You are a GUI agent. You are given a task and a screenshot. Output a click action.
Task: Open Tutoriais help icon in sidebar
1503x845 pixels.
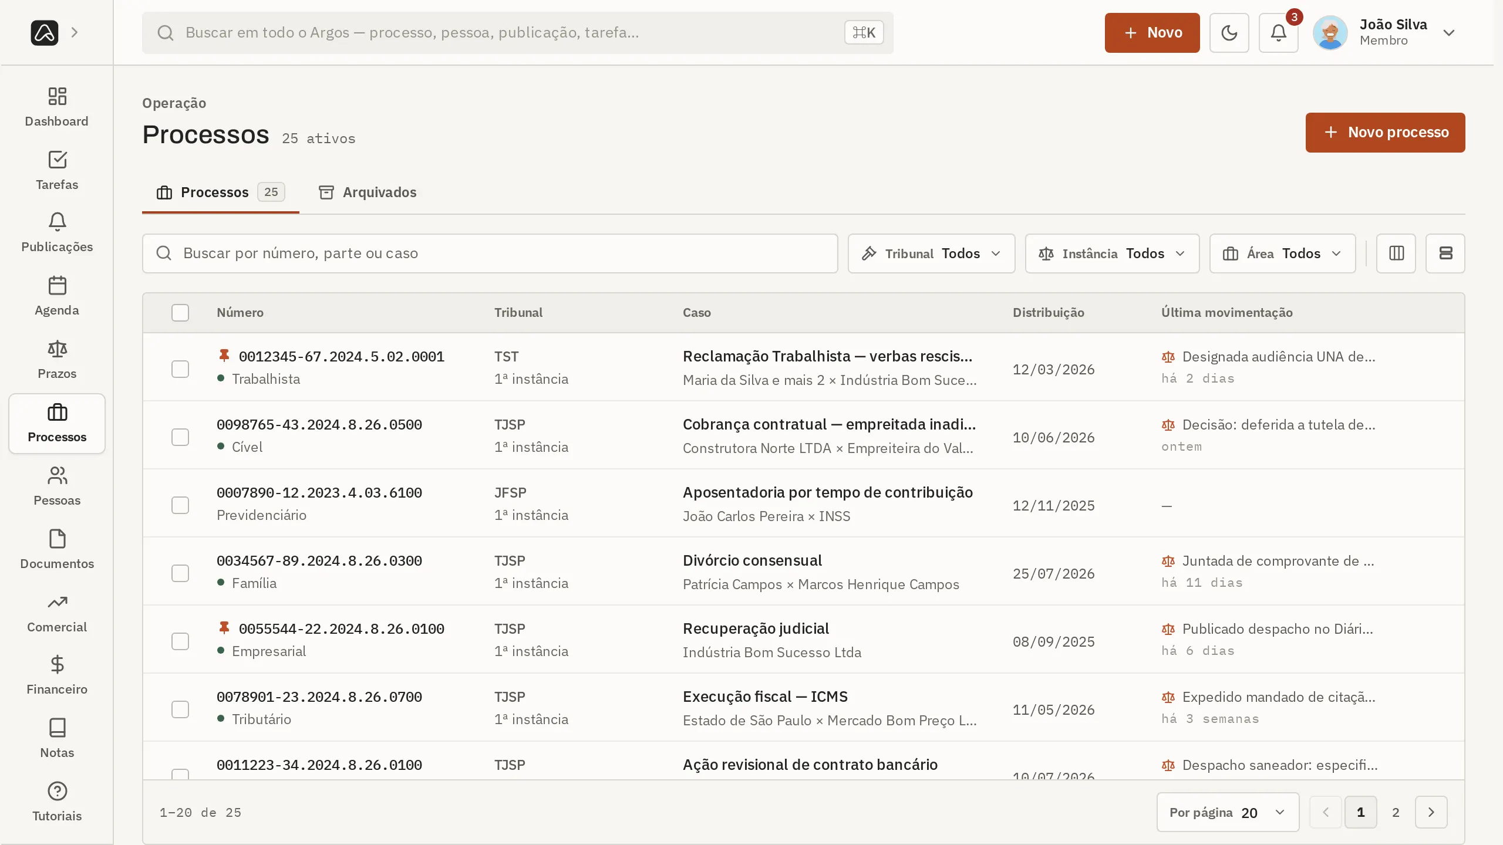click(57, 791)
